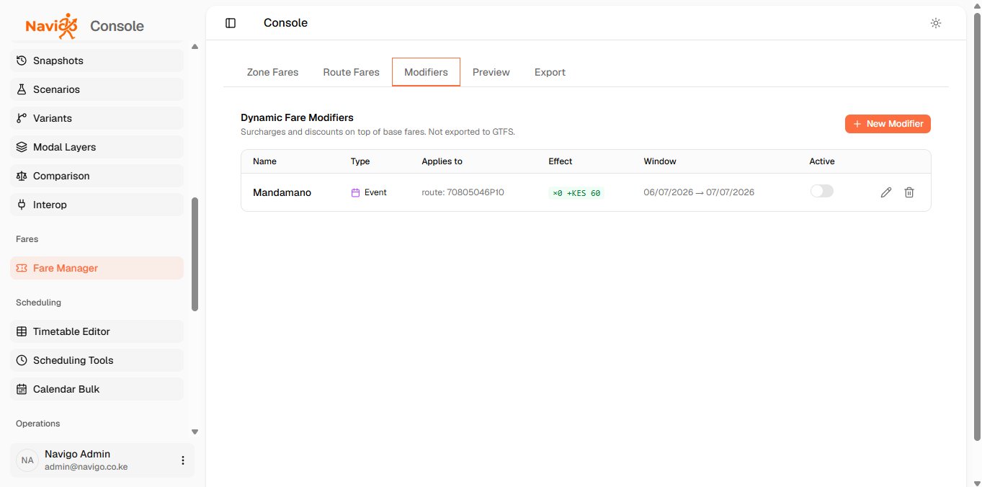Switch theme with the sun icon

936,23
